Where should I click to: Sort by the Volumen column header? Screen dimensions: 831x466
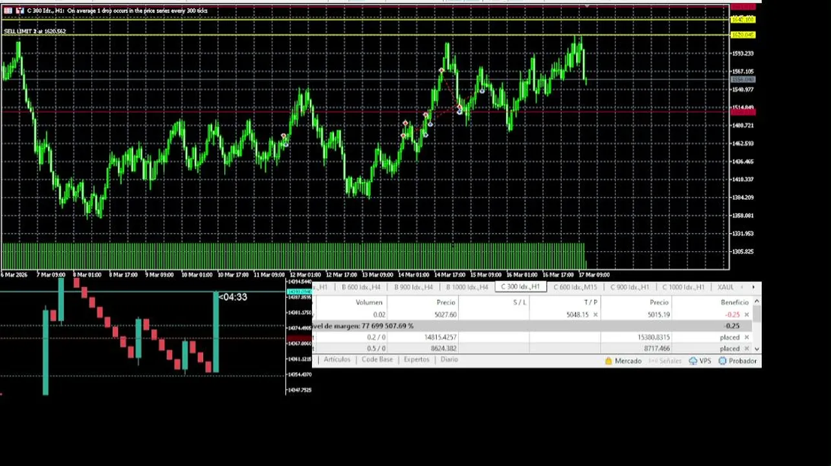coord(369,302)
